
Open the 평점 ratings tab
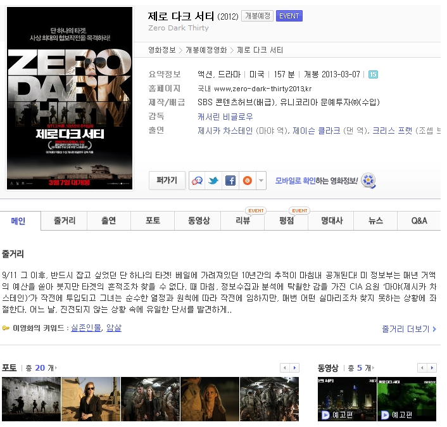(286, 221)
